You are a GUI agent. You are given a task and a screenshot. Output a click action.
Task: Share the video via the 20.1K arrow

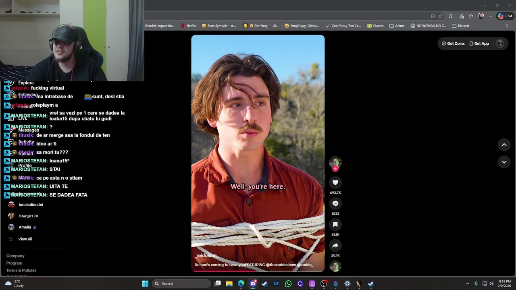[x=335, y=245]
